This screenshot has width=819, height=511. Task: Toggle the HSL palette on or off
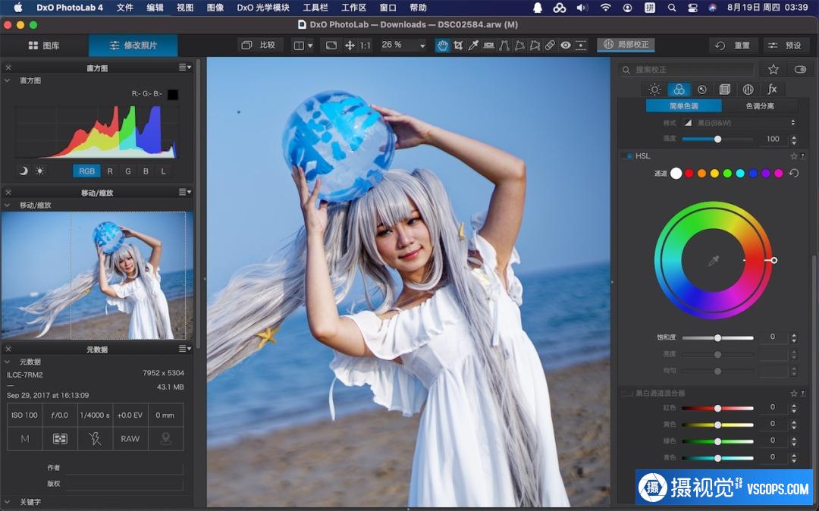pyautogui.click(x=627, y=156)
